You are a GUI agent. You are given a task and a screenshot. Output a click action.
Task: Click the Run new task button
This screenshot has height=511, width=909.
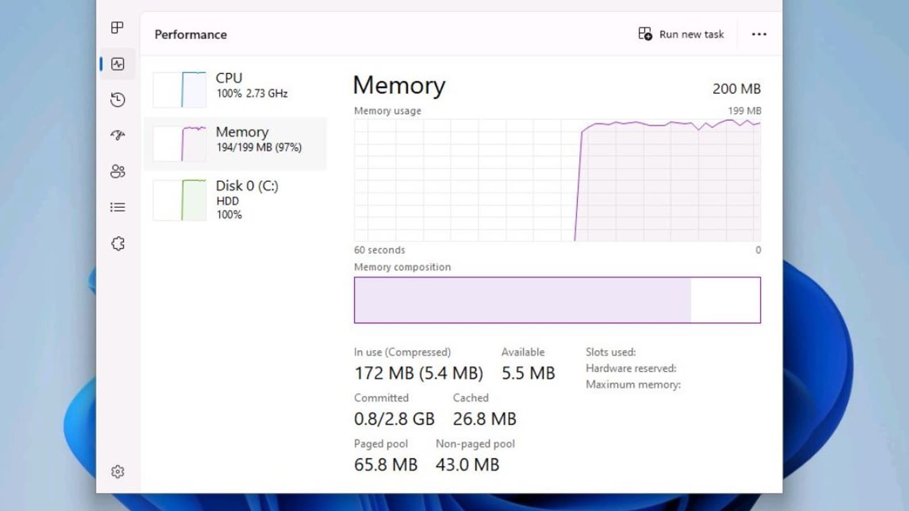(x=681, y=34)
